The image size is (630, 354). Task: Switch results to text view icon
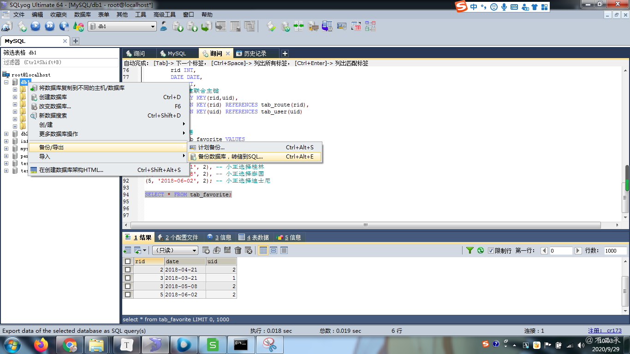tap(284, 250)
